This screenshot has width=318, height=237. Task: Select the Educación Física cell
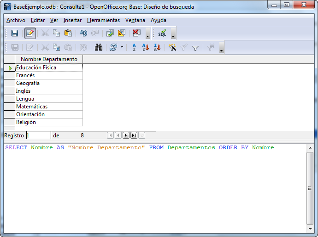tap(49, 68)
